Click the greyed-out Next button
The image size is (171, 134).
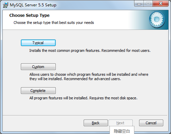pyautogui.click(x=121, y=123)
